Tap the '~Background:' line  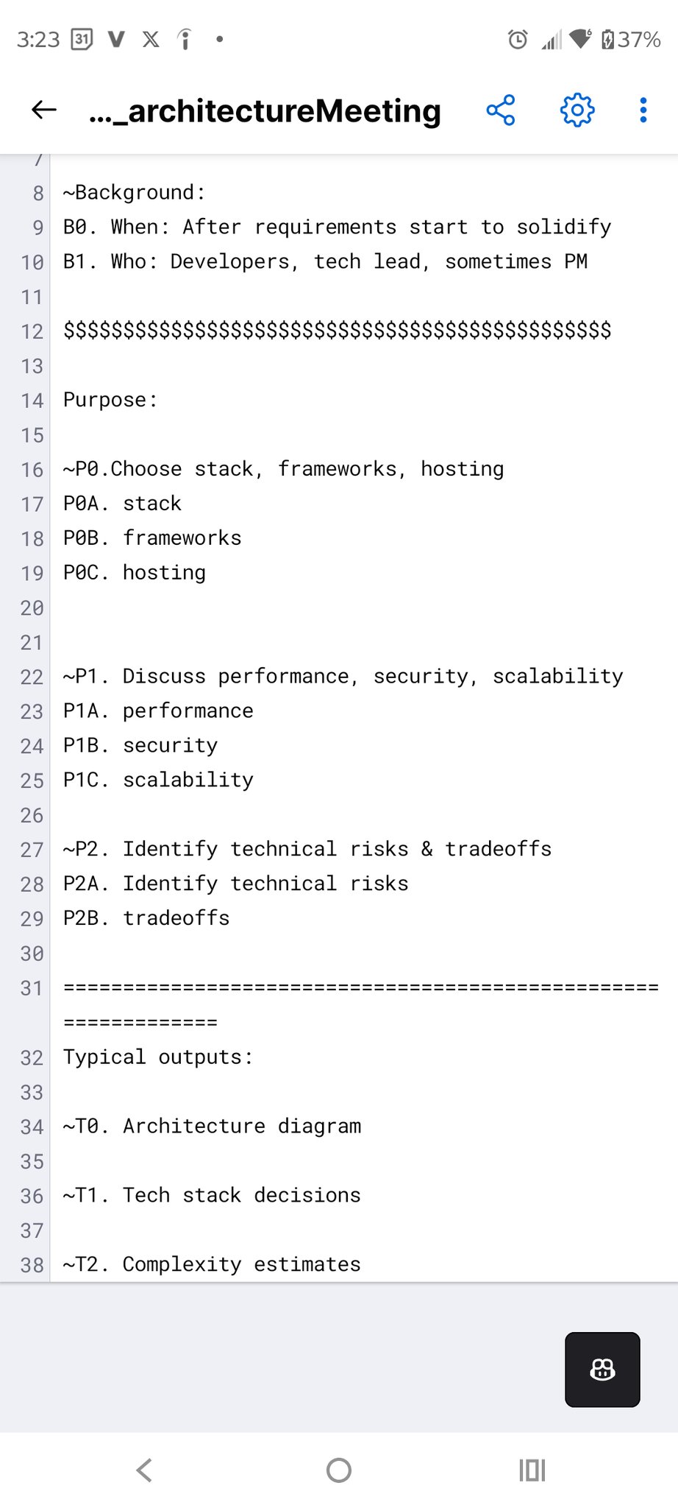tap(134, 193)
